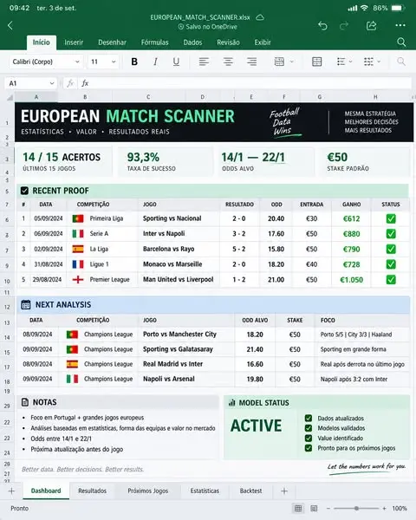Image resolution: width=416 pixels, height=520 pixels.
Task: Open the Dados ribbon tab
Action: [x=192, y=42]
